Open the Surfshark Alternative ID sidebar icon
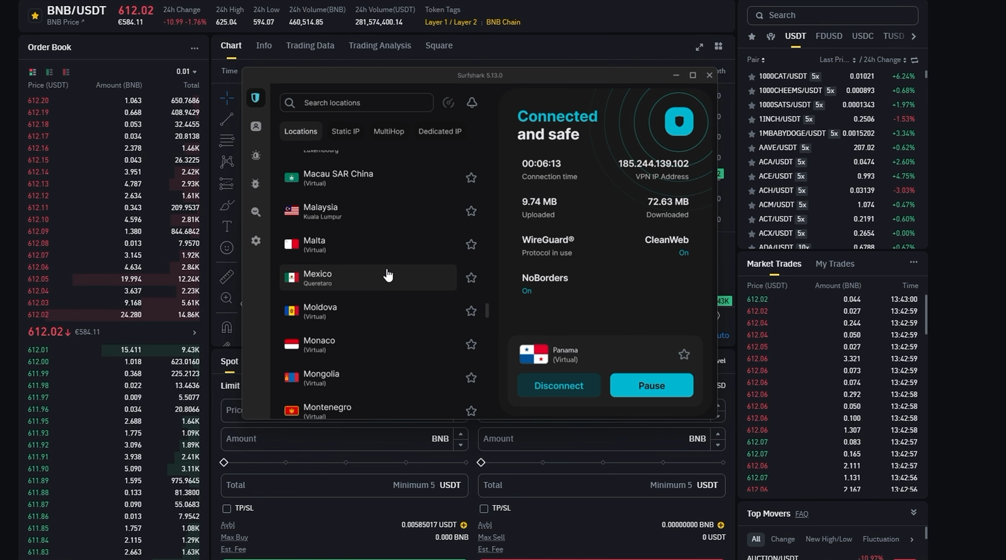The width and height of the screenshot is (1006, 560). [256, 126]
